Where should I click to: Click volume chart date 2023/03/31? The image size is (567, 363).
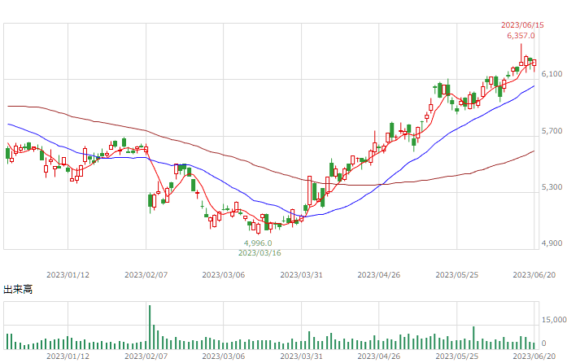pyautogui.click(x=301, y=356)
